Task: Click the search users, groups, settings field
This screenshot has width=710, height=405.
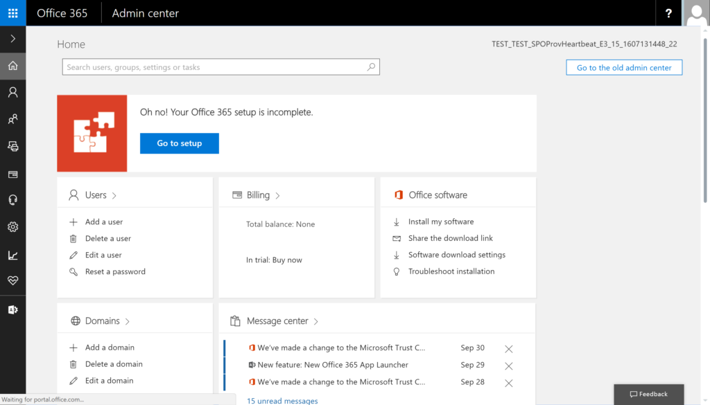Action: 221,67
